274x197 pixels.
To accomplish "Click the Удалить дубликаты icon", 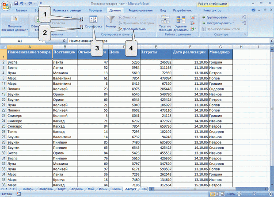I will 181,19.
